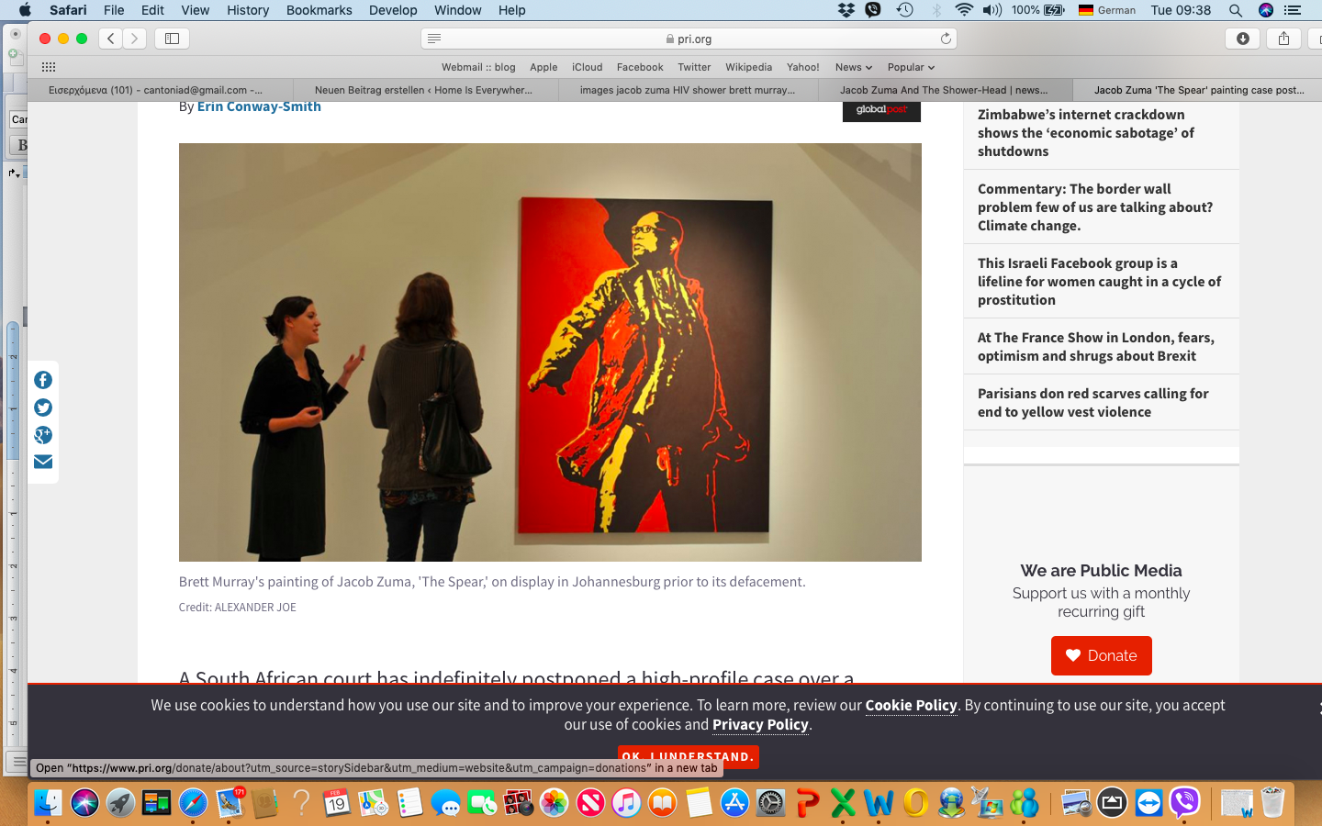1322x826 pixels.
Task: Reload the pri.org page
Action: coord(946,39)
